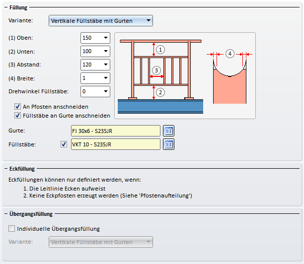Collapse the Füllung section

coord(6,7)
